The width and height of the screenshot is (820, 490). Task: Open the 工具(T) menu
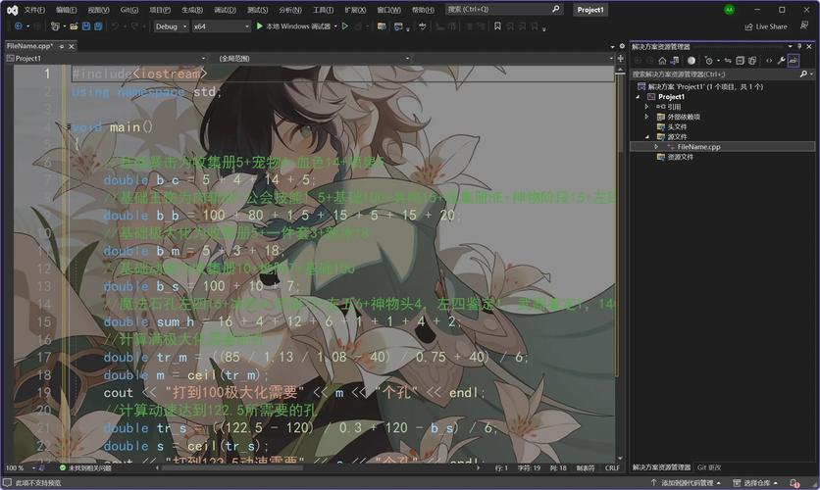tap(323, 10)
